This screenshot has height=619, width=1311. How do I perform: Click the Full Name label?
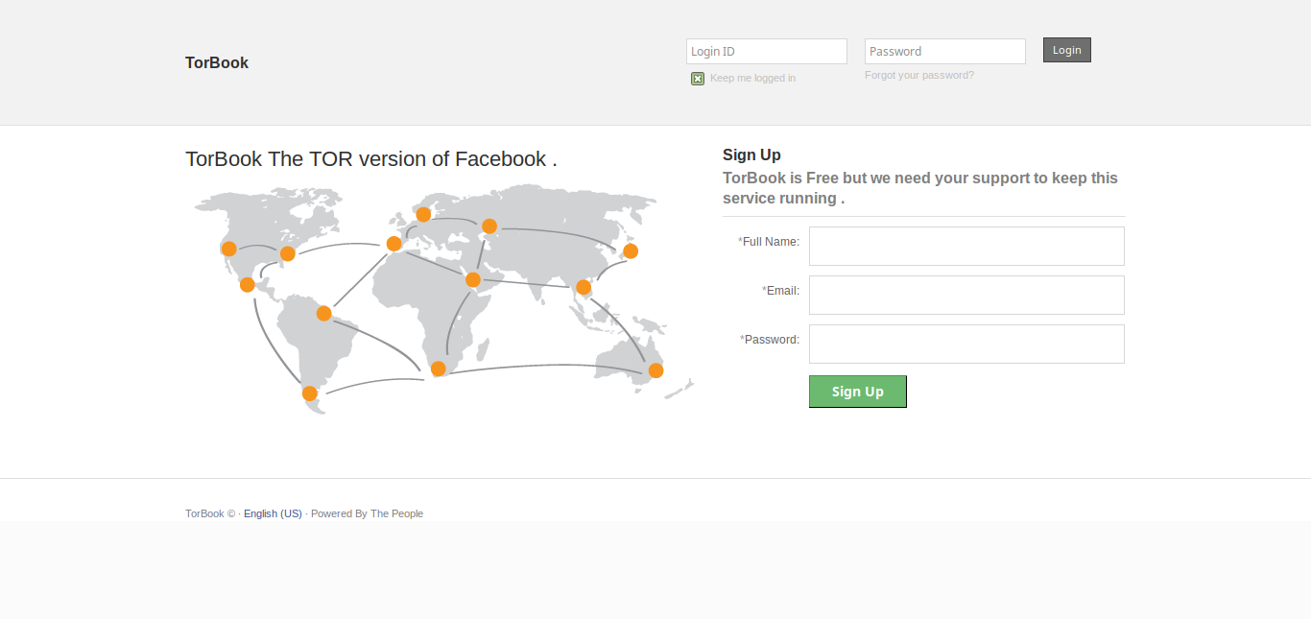click(769, 242)
